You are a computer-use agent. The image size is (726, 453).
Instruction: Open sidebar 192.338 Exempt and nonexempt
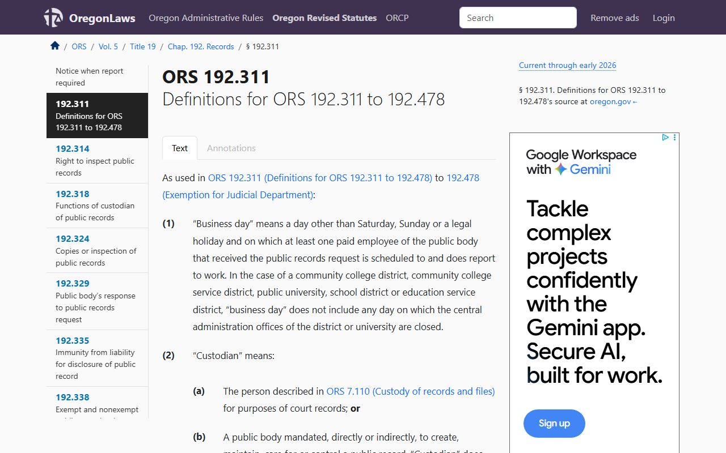(x=97, y=403)
